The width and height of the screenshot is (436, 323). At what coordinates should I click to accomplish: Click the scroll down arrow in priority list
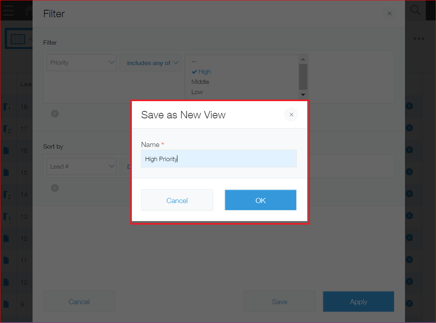[303, 95]
